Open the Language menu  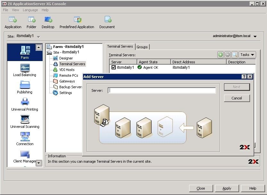click(30, 10)
